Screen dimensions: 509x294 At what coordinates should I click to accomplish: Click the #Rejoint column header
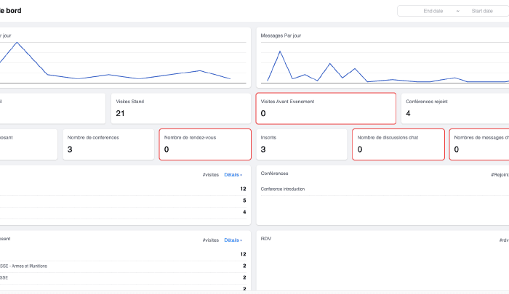point(499,175)
